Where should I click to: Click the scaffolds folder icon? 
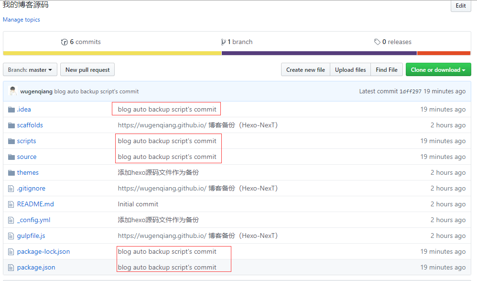coord(11,125)
